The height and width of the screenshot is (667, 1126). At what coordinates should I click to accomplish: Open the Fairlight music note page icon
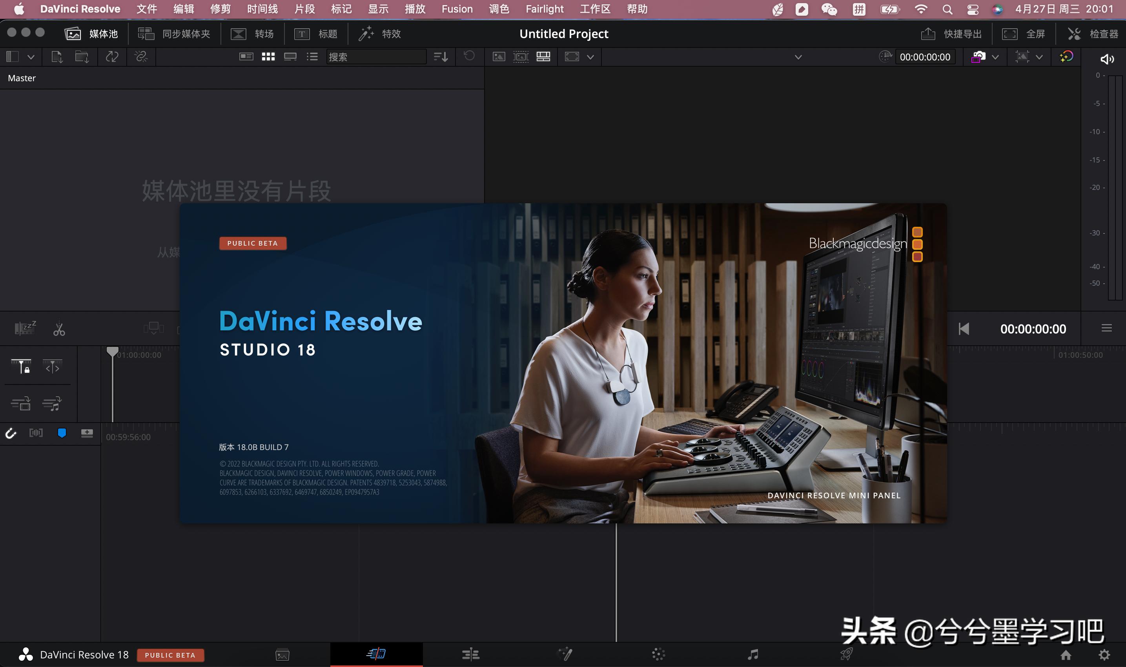coord(752,654)
